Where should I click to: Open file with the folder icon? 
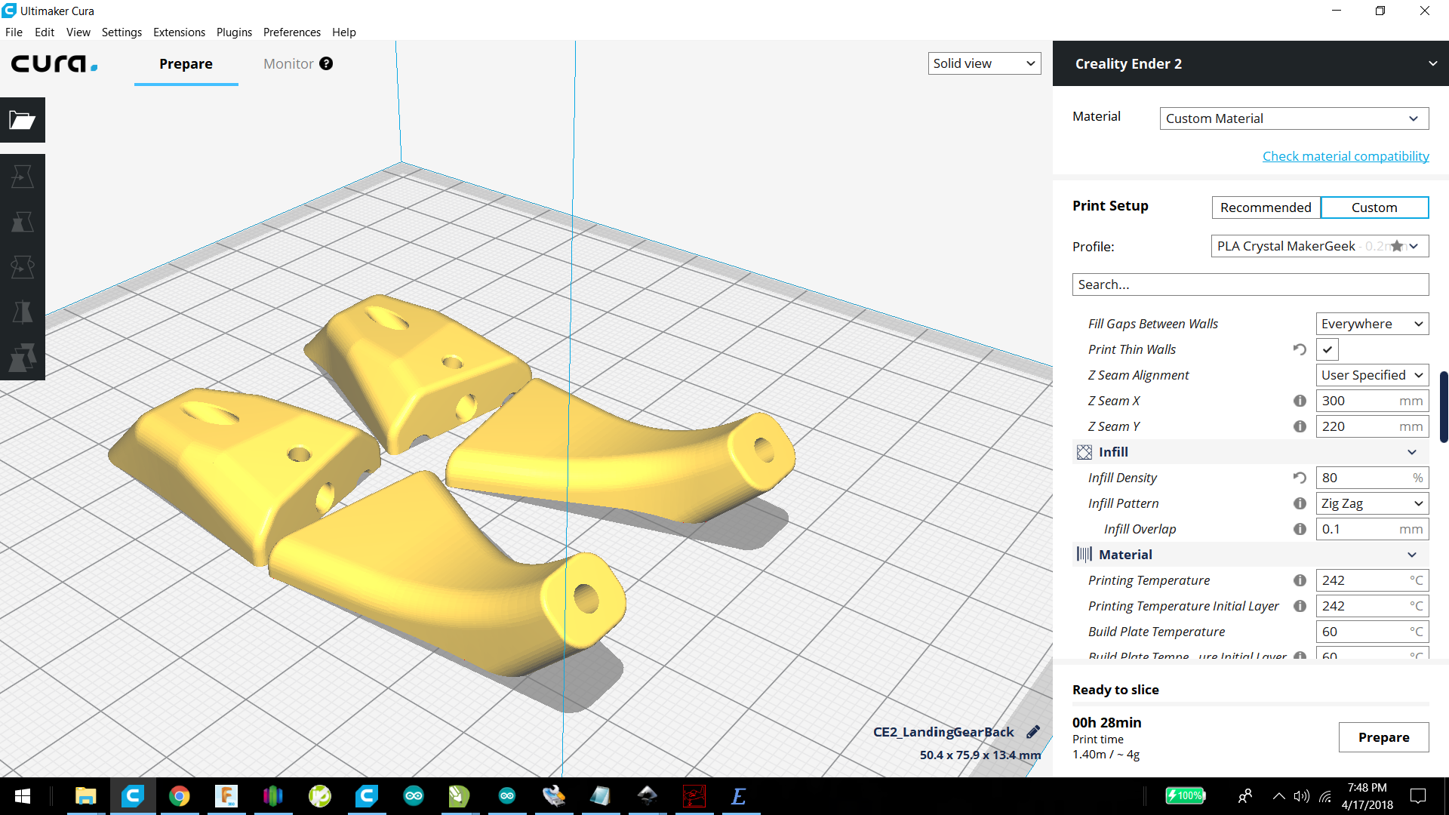pyautogui.click(x=23, y=120)
